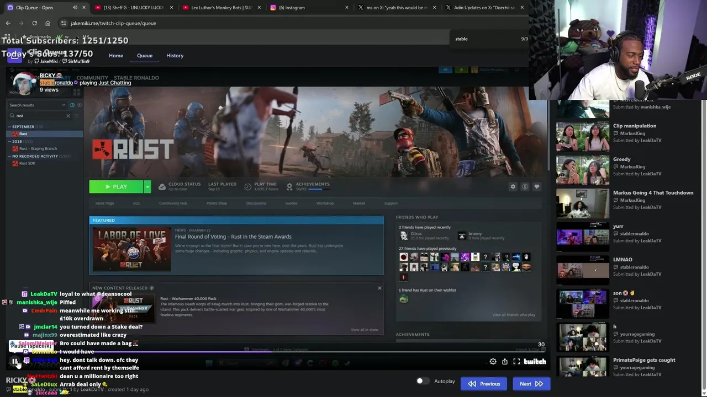
Task: Select Rust SDK in library list
Action: click(27, 164)
